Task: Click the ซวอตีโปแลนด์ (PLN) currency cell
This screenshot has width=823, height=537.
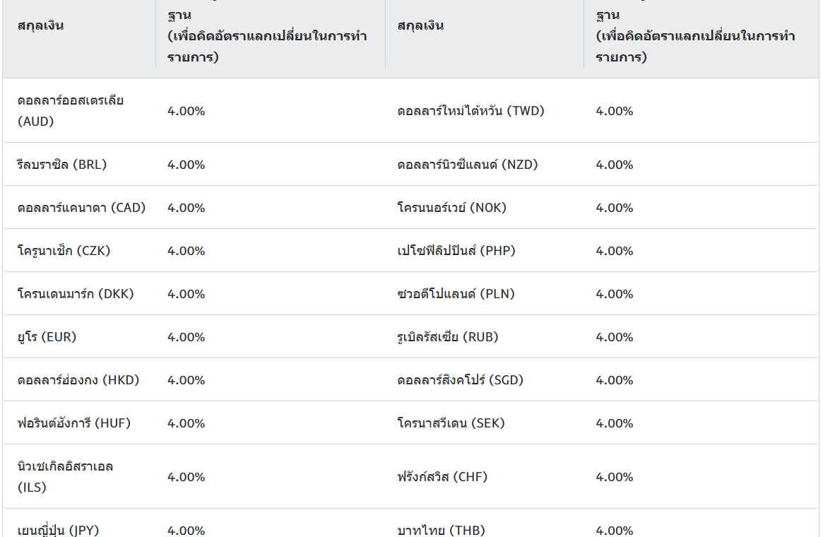Action: [x=456, y=293]
